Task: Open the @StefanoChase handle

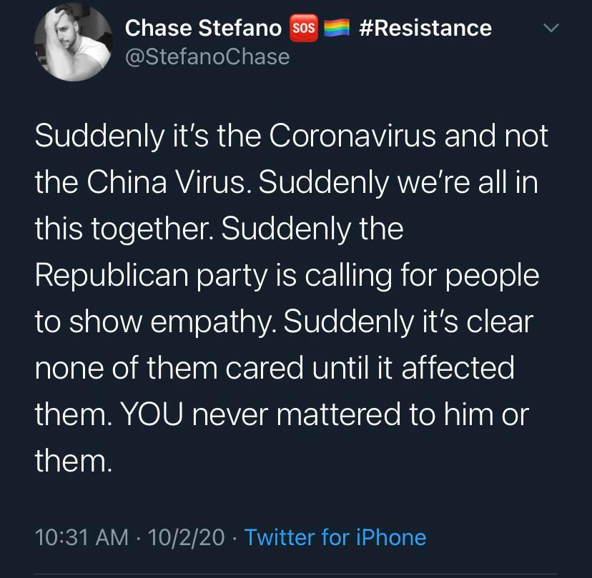Action: (207, 56)
